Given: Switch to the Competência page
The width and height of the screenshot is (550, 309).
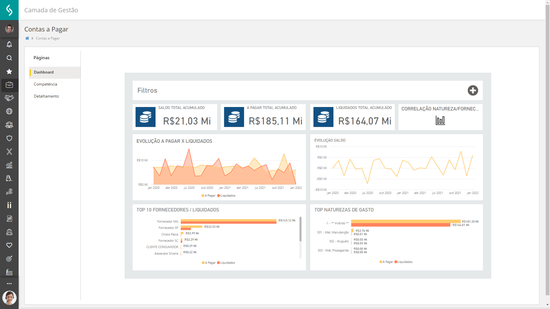Looking at the screenshot, I should pos(45,84).
